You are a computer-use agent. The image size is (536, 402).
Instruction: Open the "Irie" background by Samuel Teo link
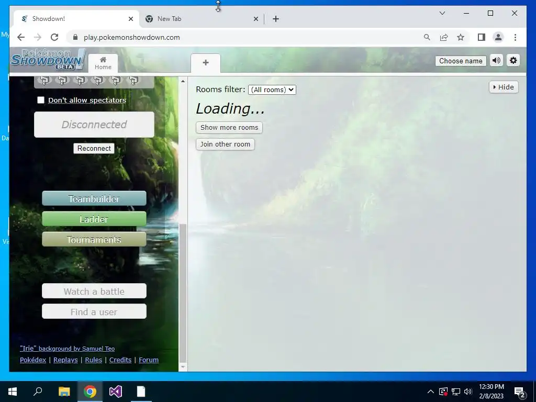click(x=67, y=348)
